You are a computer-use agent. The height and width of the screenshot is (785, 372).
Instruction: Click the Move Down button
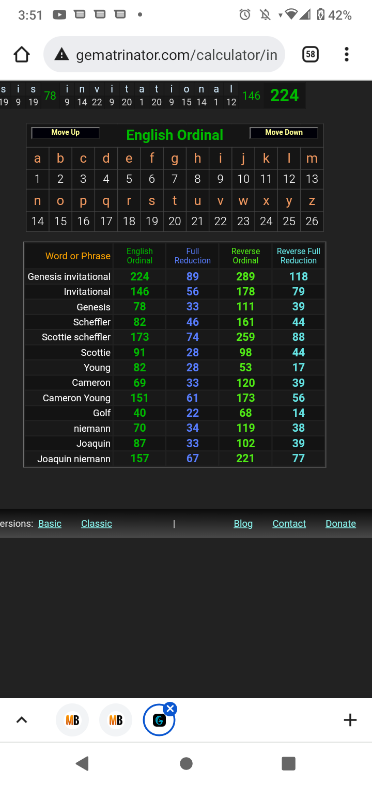[284, 133]
